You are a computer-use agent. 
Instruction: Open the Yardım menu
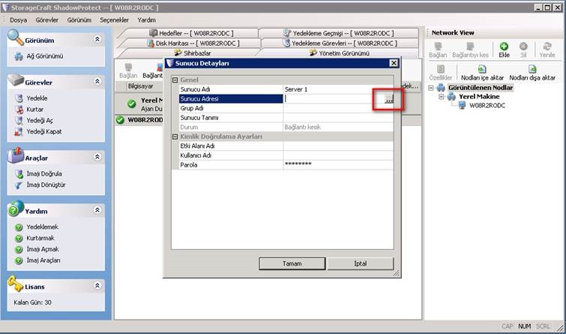pyautogui.click(x=146, y=20)
